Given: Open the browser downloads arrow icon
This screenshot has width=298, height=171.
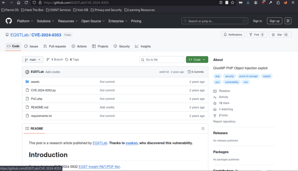Looking at the screenshot, I should click(x=248, y=3).
